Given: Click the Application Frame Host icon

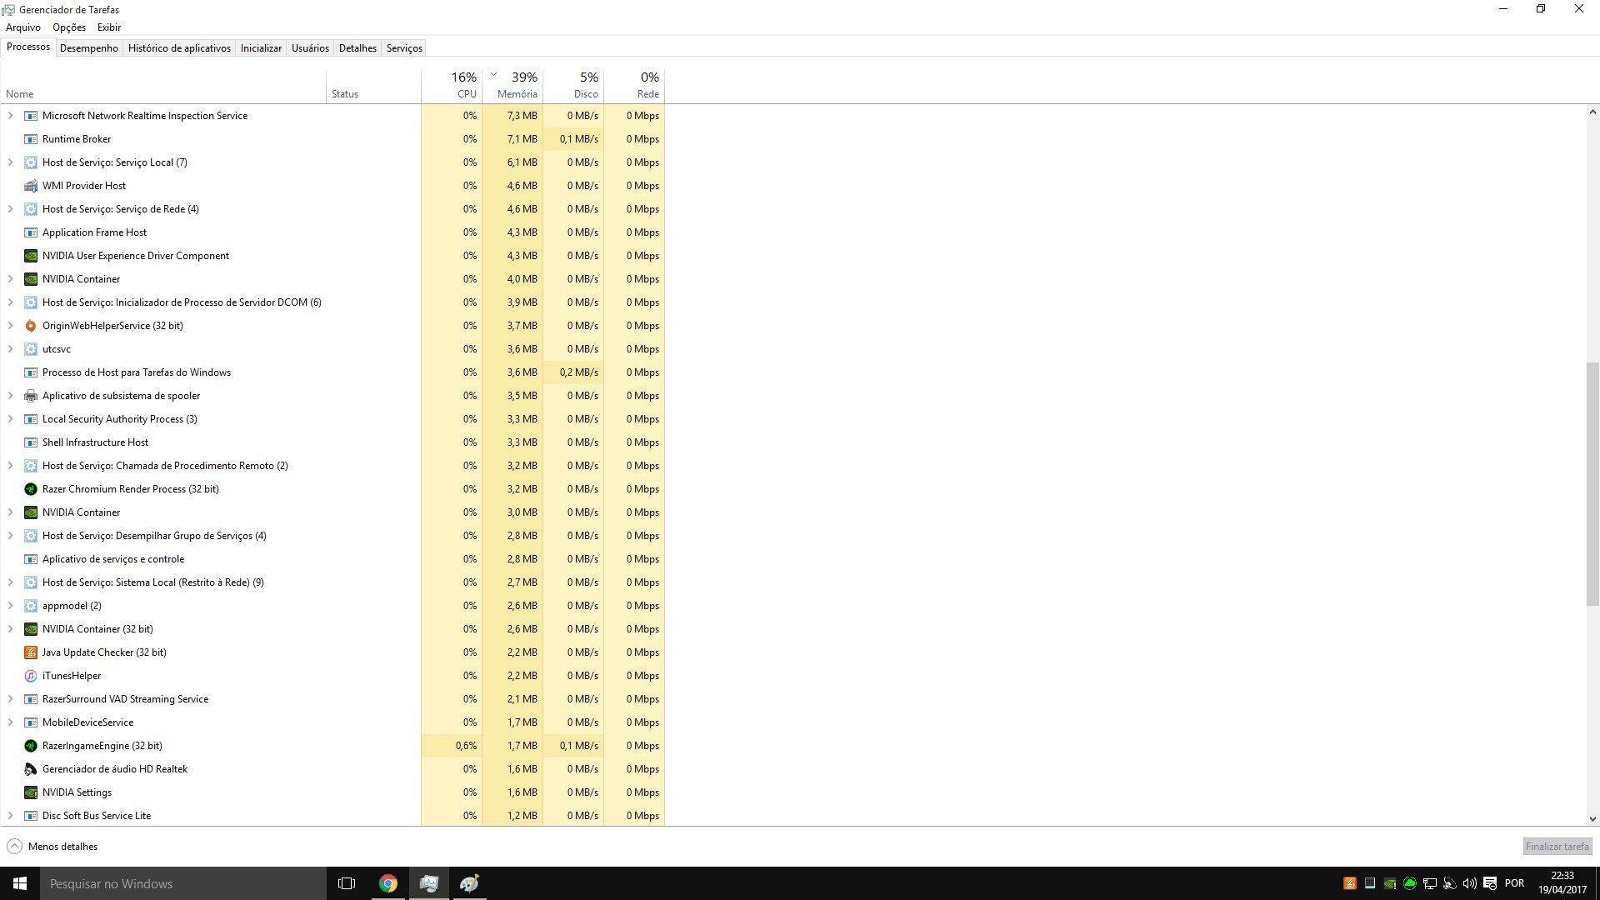Looking at the screenshot, I should 31,232.
